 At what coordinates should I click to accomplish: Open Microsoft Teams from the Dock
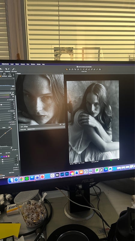(x=37, y=177)
